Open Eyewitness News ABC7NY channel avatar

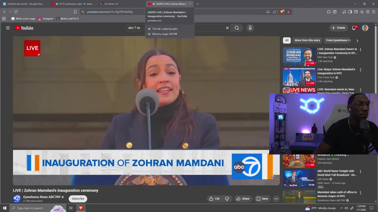[17, 198]
